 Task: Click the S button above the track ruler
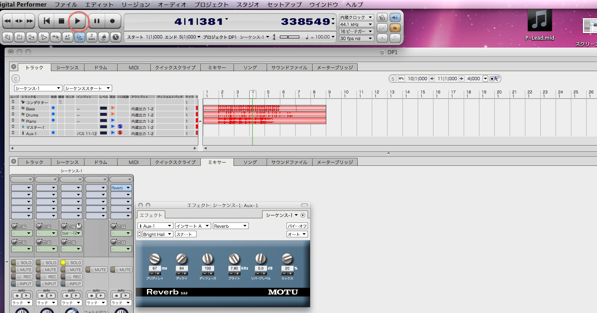pos(392,79)
